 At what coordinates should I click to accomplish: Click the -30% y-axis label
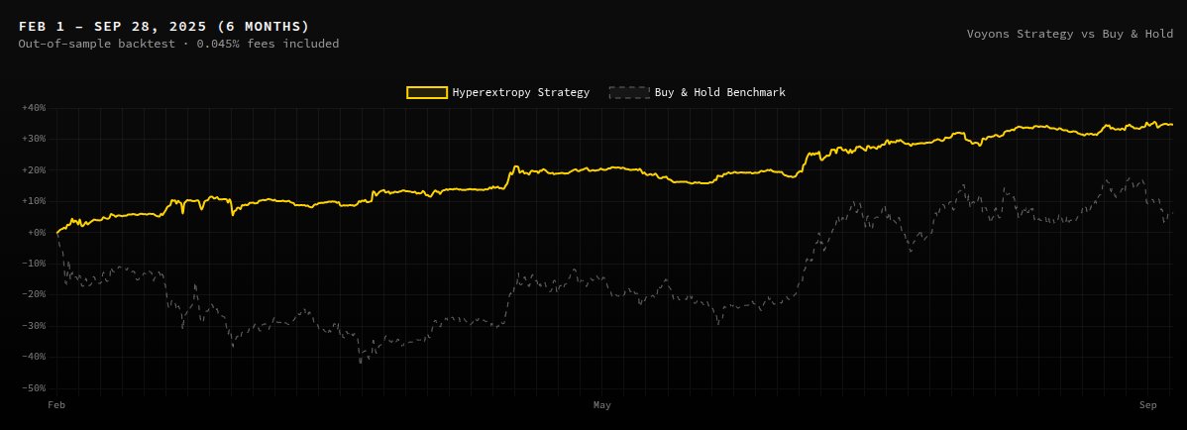35,326
